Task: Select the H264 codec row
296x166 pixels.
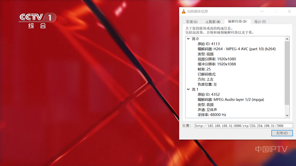Action: pyautogui.click(x=237, y=49)
